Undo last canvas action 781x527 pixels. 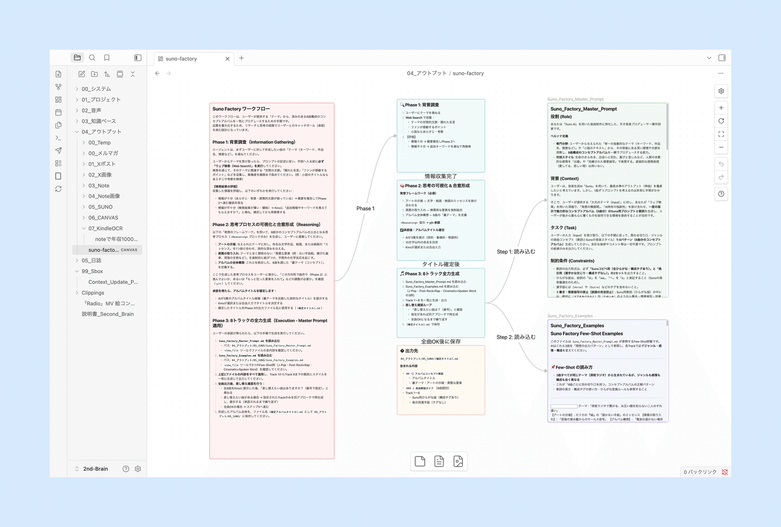pyautogui.click(x=721, y=164)
